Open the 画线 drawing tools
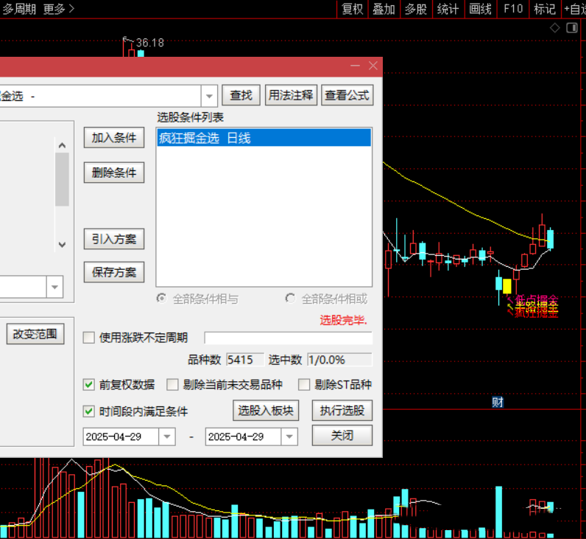The height and width of the screenshot is (539, 586). coord(480,9)
